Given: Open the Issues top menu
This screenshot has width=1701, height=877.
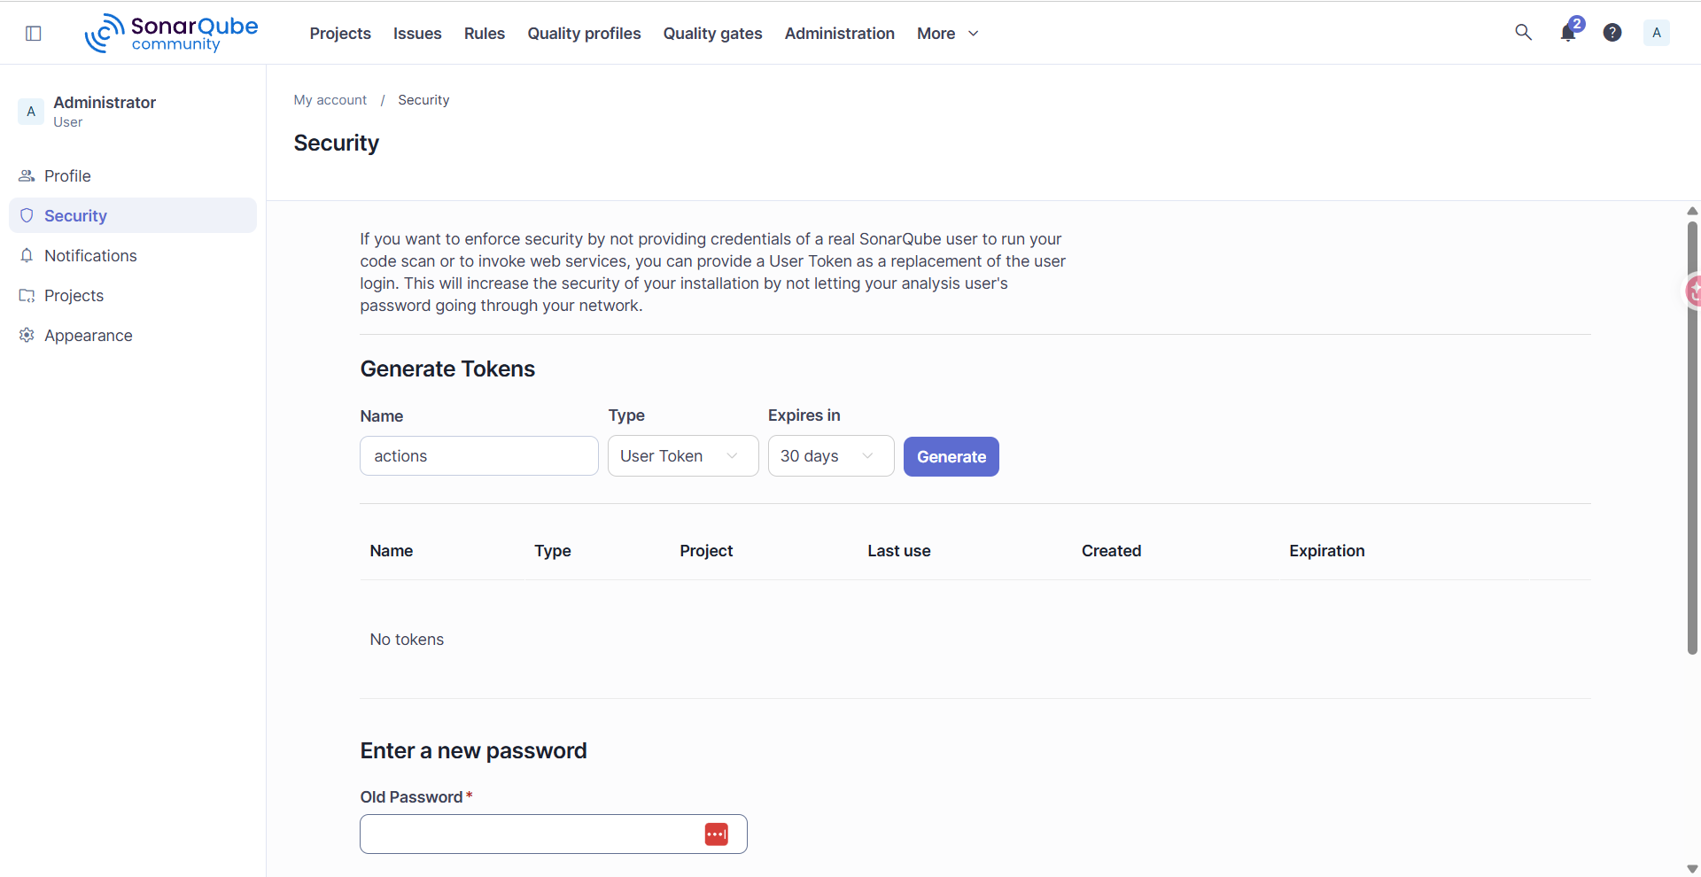Looking at the screenshot, I should click(417, 34).
